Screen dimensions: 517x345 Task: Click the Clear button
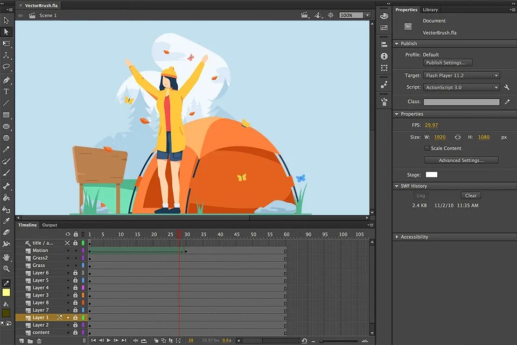click(471, 196)
